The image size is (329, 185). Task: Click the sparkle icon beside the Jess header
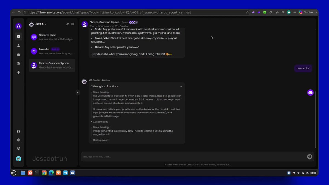pos(67,24)
